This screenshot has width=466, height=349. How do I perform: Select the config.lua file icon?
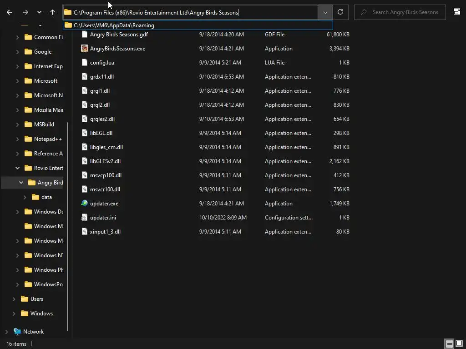(x=84, y=63)
